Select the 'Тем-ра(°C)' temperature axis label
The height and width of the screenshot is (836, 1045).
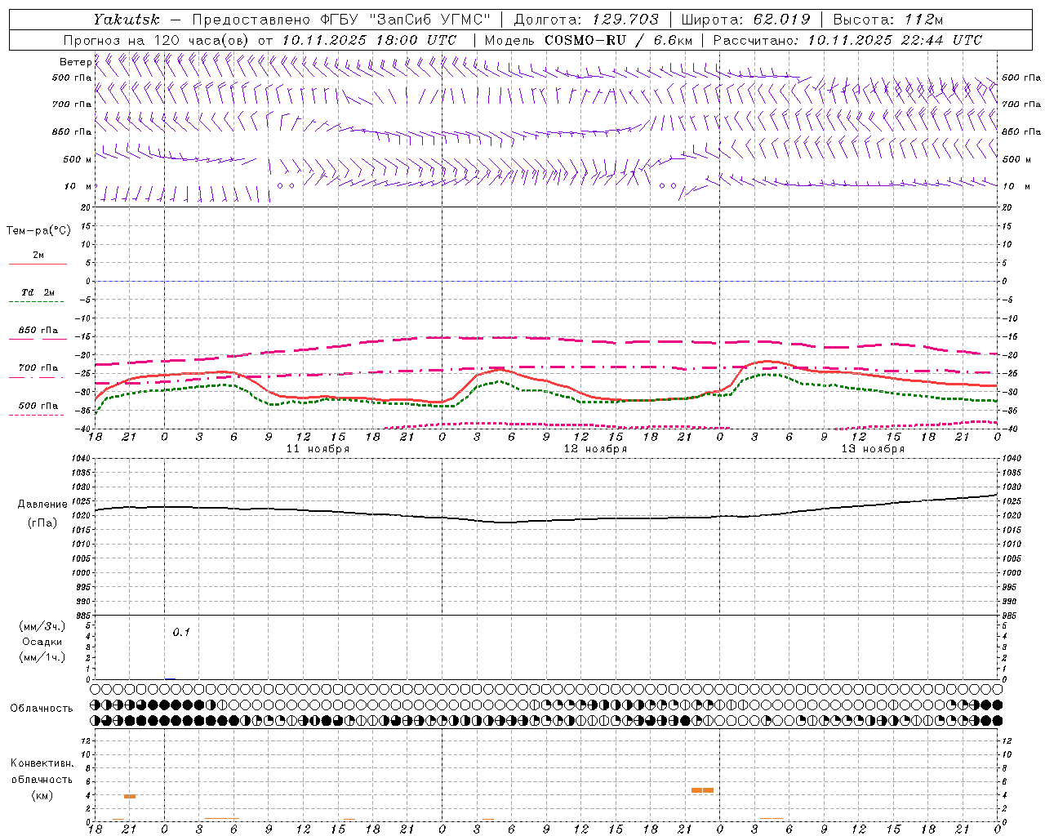click(38, 231)
